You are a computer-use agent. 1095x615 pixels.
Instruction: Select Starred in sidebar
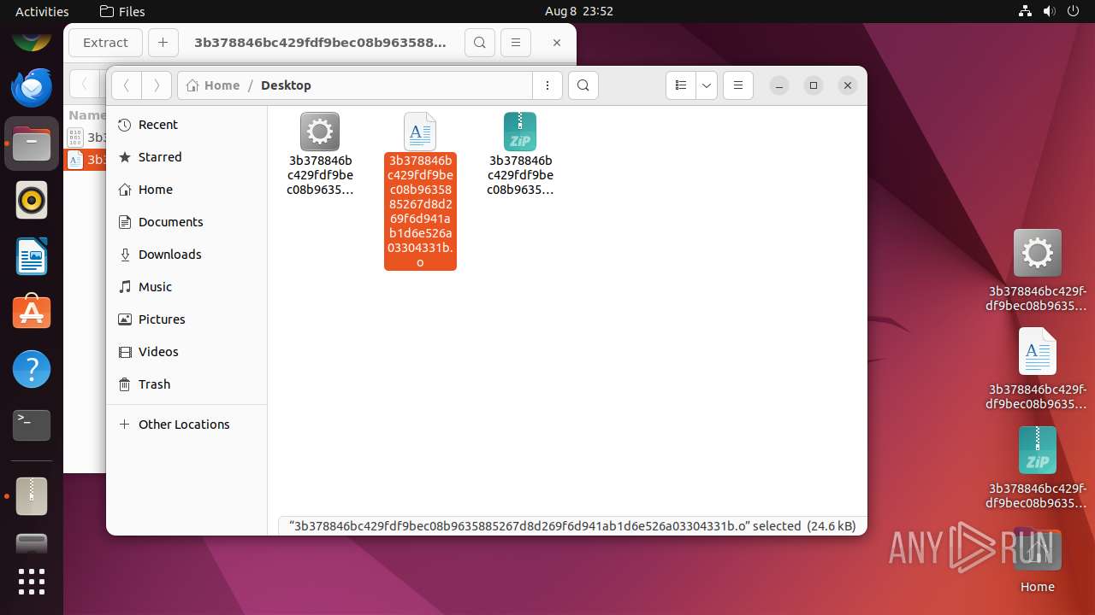coord(186,157)
